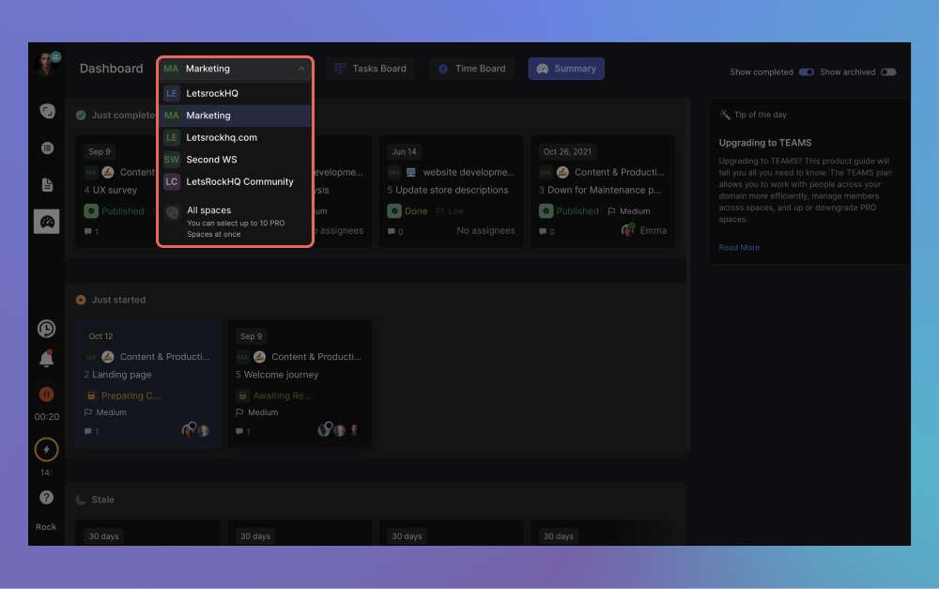
Task: Click the LE avatar of LetsrockHQ
Action: tap(172, 94)
